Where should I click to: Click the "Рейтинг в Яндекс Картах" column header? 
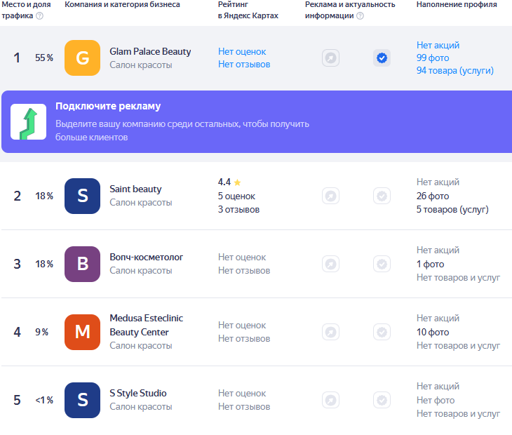pos(248,10)
